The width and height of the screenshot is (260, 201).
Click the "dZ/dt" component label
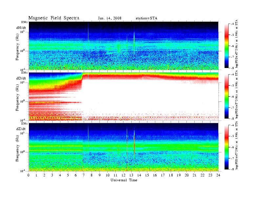point(21,129)
